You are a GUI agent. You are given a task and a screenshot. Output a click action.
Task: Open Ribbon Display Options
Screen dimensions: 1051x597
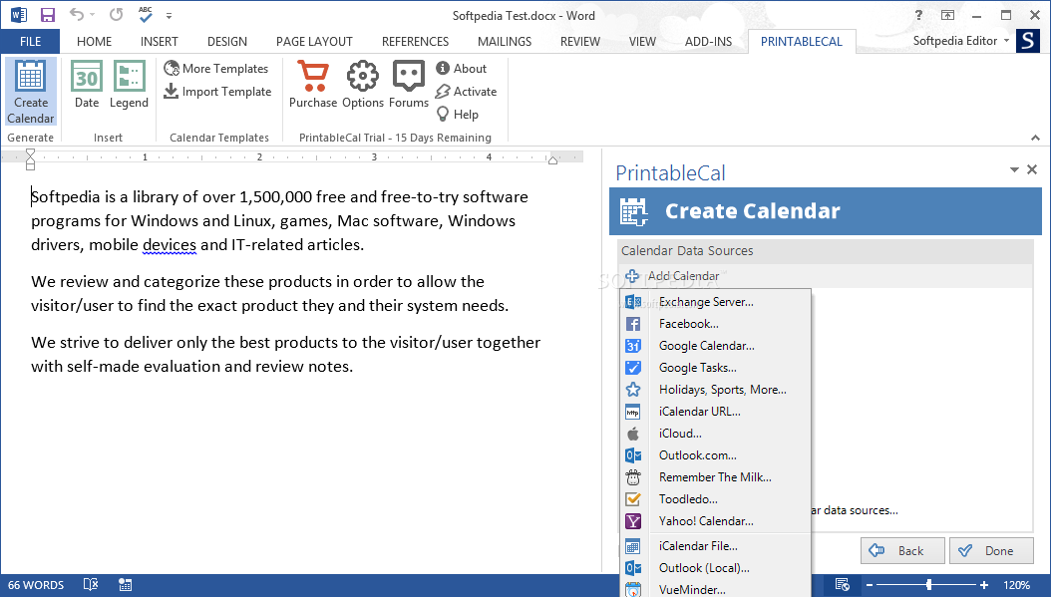pyautogui.click(x=947, y=15)
